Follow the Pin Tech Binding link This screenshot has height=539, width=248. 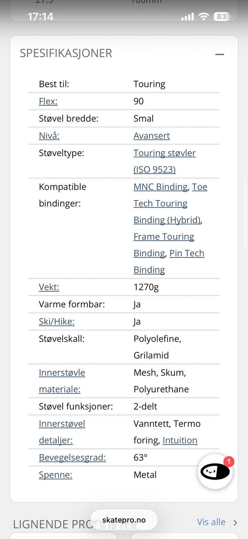(x=169, y=261)
